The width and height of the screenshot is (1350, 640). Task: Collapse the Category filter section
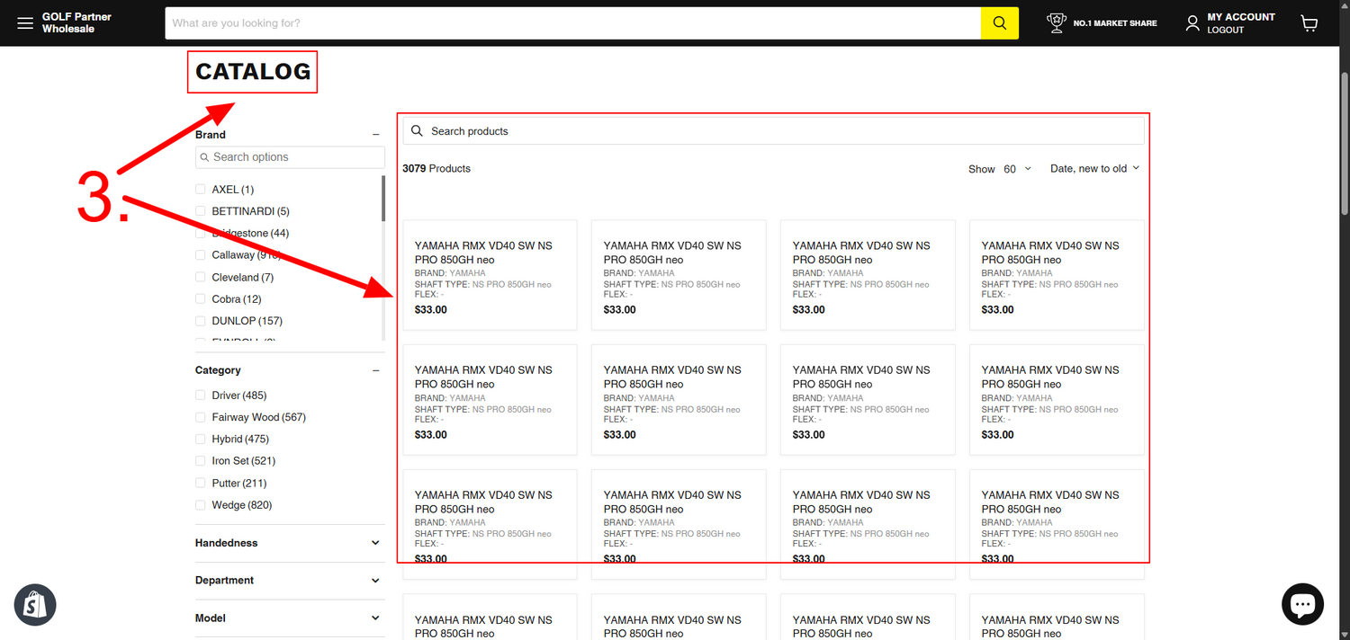click(x=376, y=370)
